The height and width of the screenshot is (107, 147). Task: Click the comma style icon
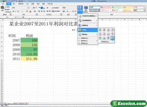(x=70, y=11)
